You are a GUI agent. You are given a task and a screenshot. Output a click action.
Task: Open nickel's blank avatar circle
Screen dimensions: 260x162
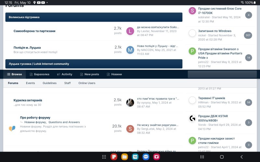pyautogui.click(x=192, y=33)
